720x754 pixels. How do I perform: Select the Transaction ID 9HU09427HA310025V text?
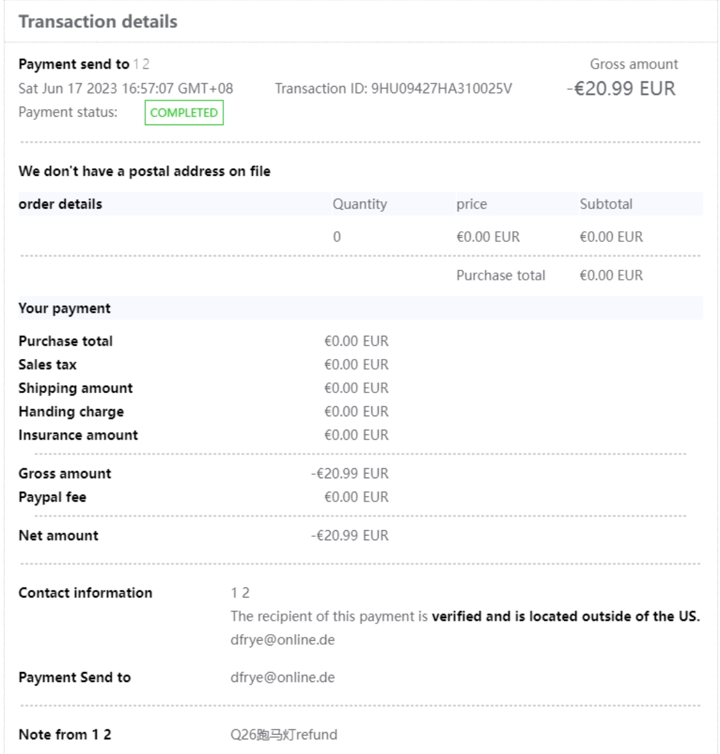coord(393,89)
